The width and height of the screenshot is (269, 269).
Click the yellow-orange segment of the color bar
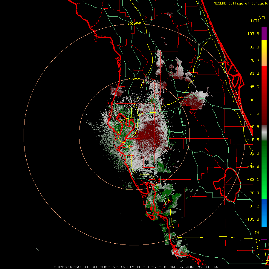click(x=264, y=53)
